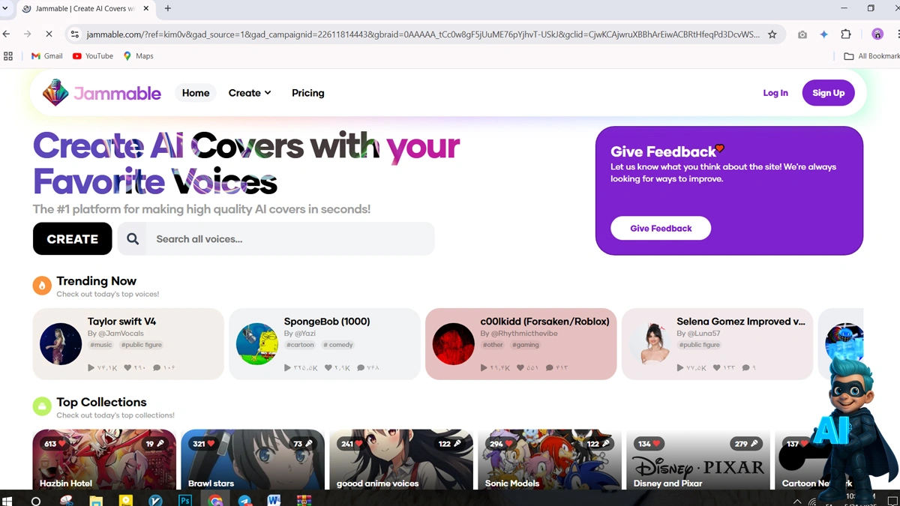
Task: Open the Hazbin Hotel collection
Action: pyautogui.click(x=104, y=460)
